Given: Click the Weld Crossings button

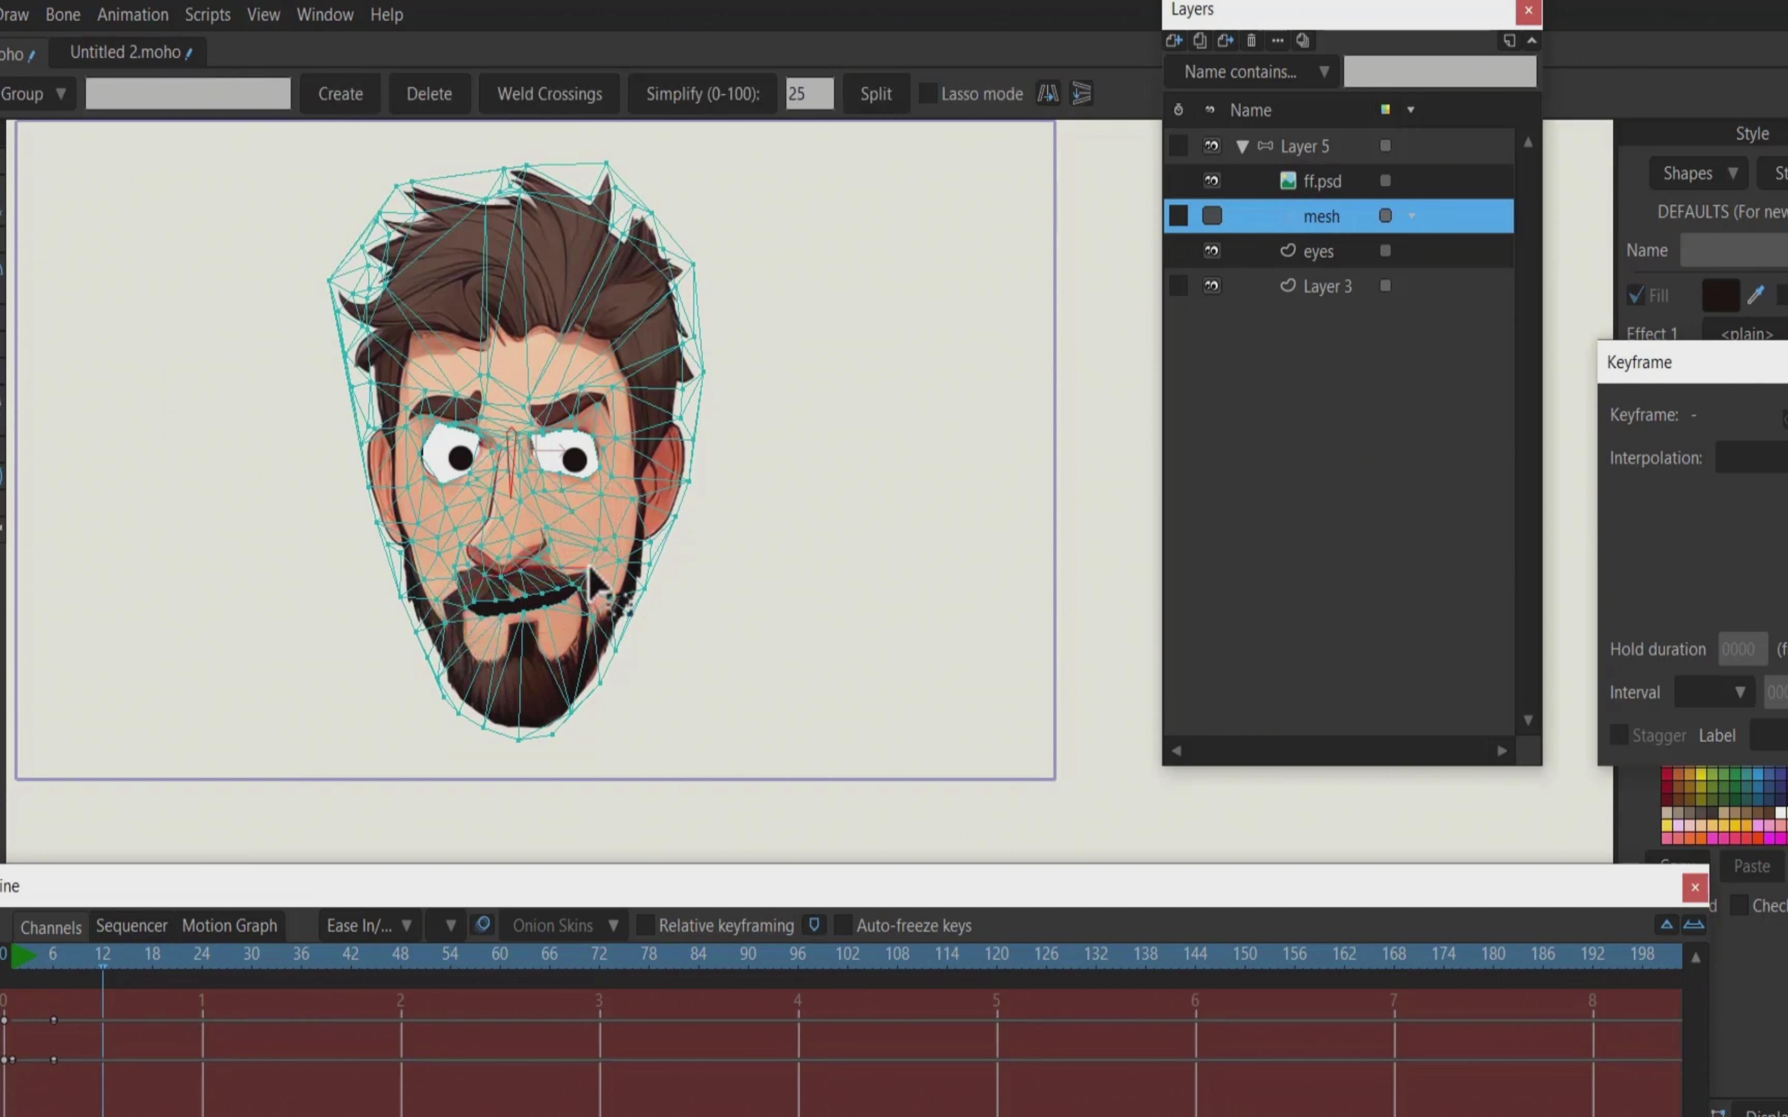Looking at the screenshot, I should coord(549,94).
